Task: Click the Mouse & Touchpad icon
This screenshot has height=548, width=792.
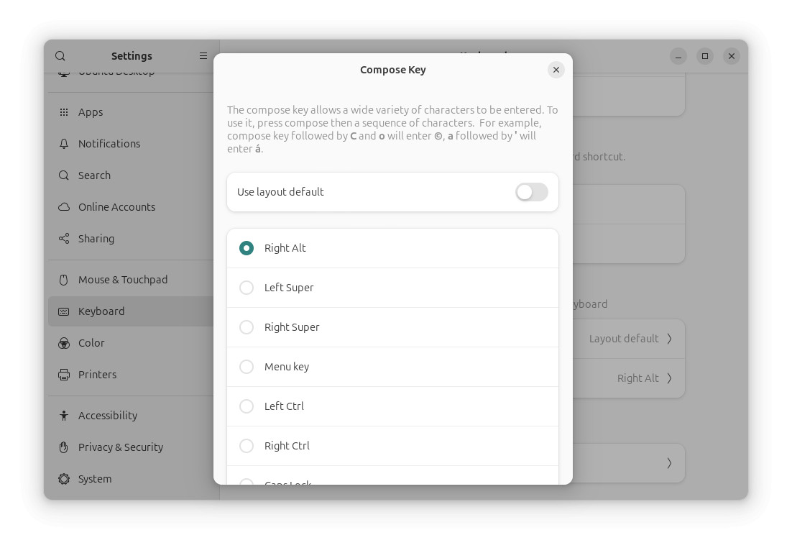Action: click(x=64, y=280)
